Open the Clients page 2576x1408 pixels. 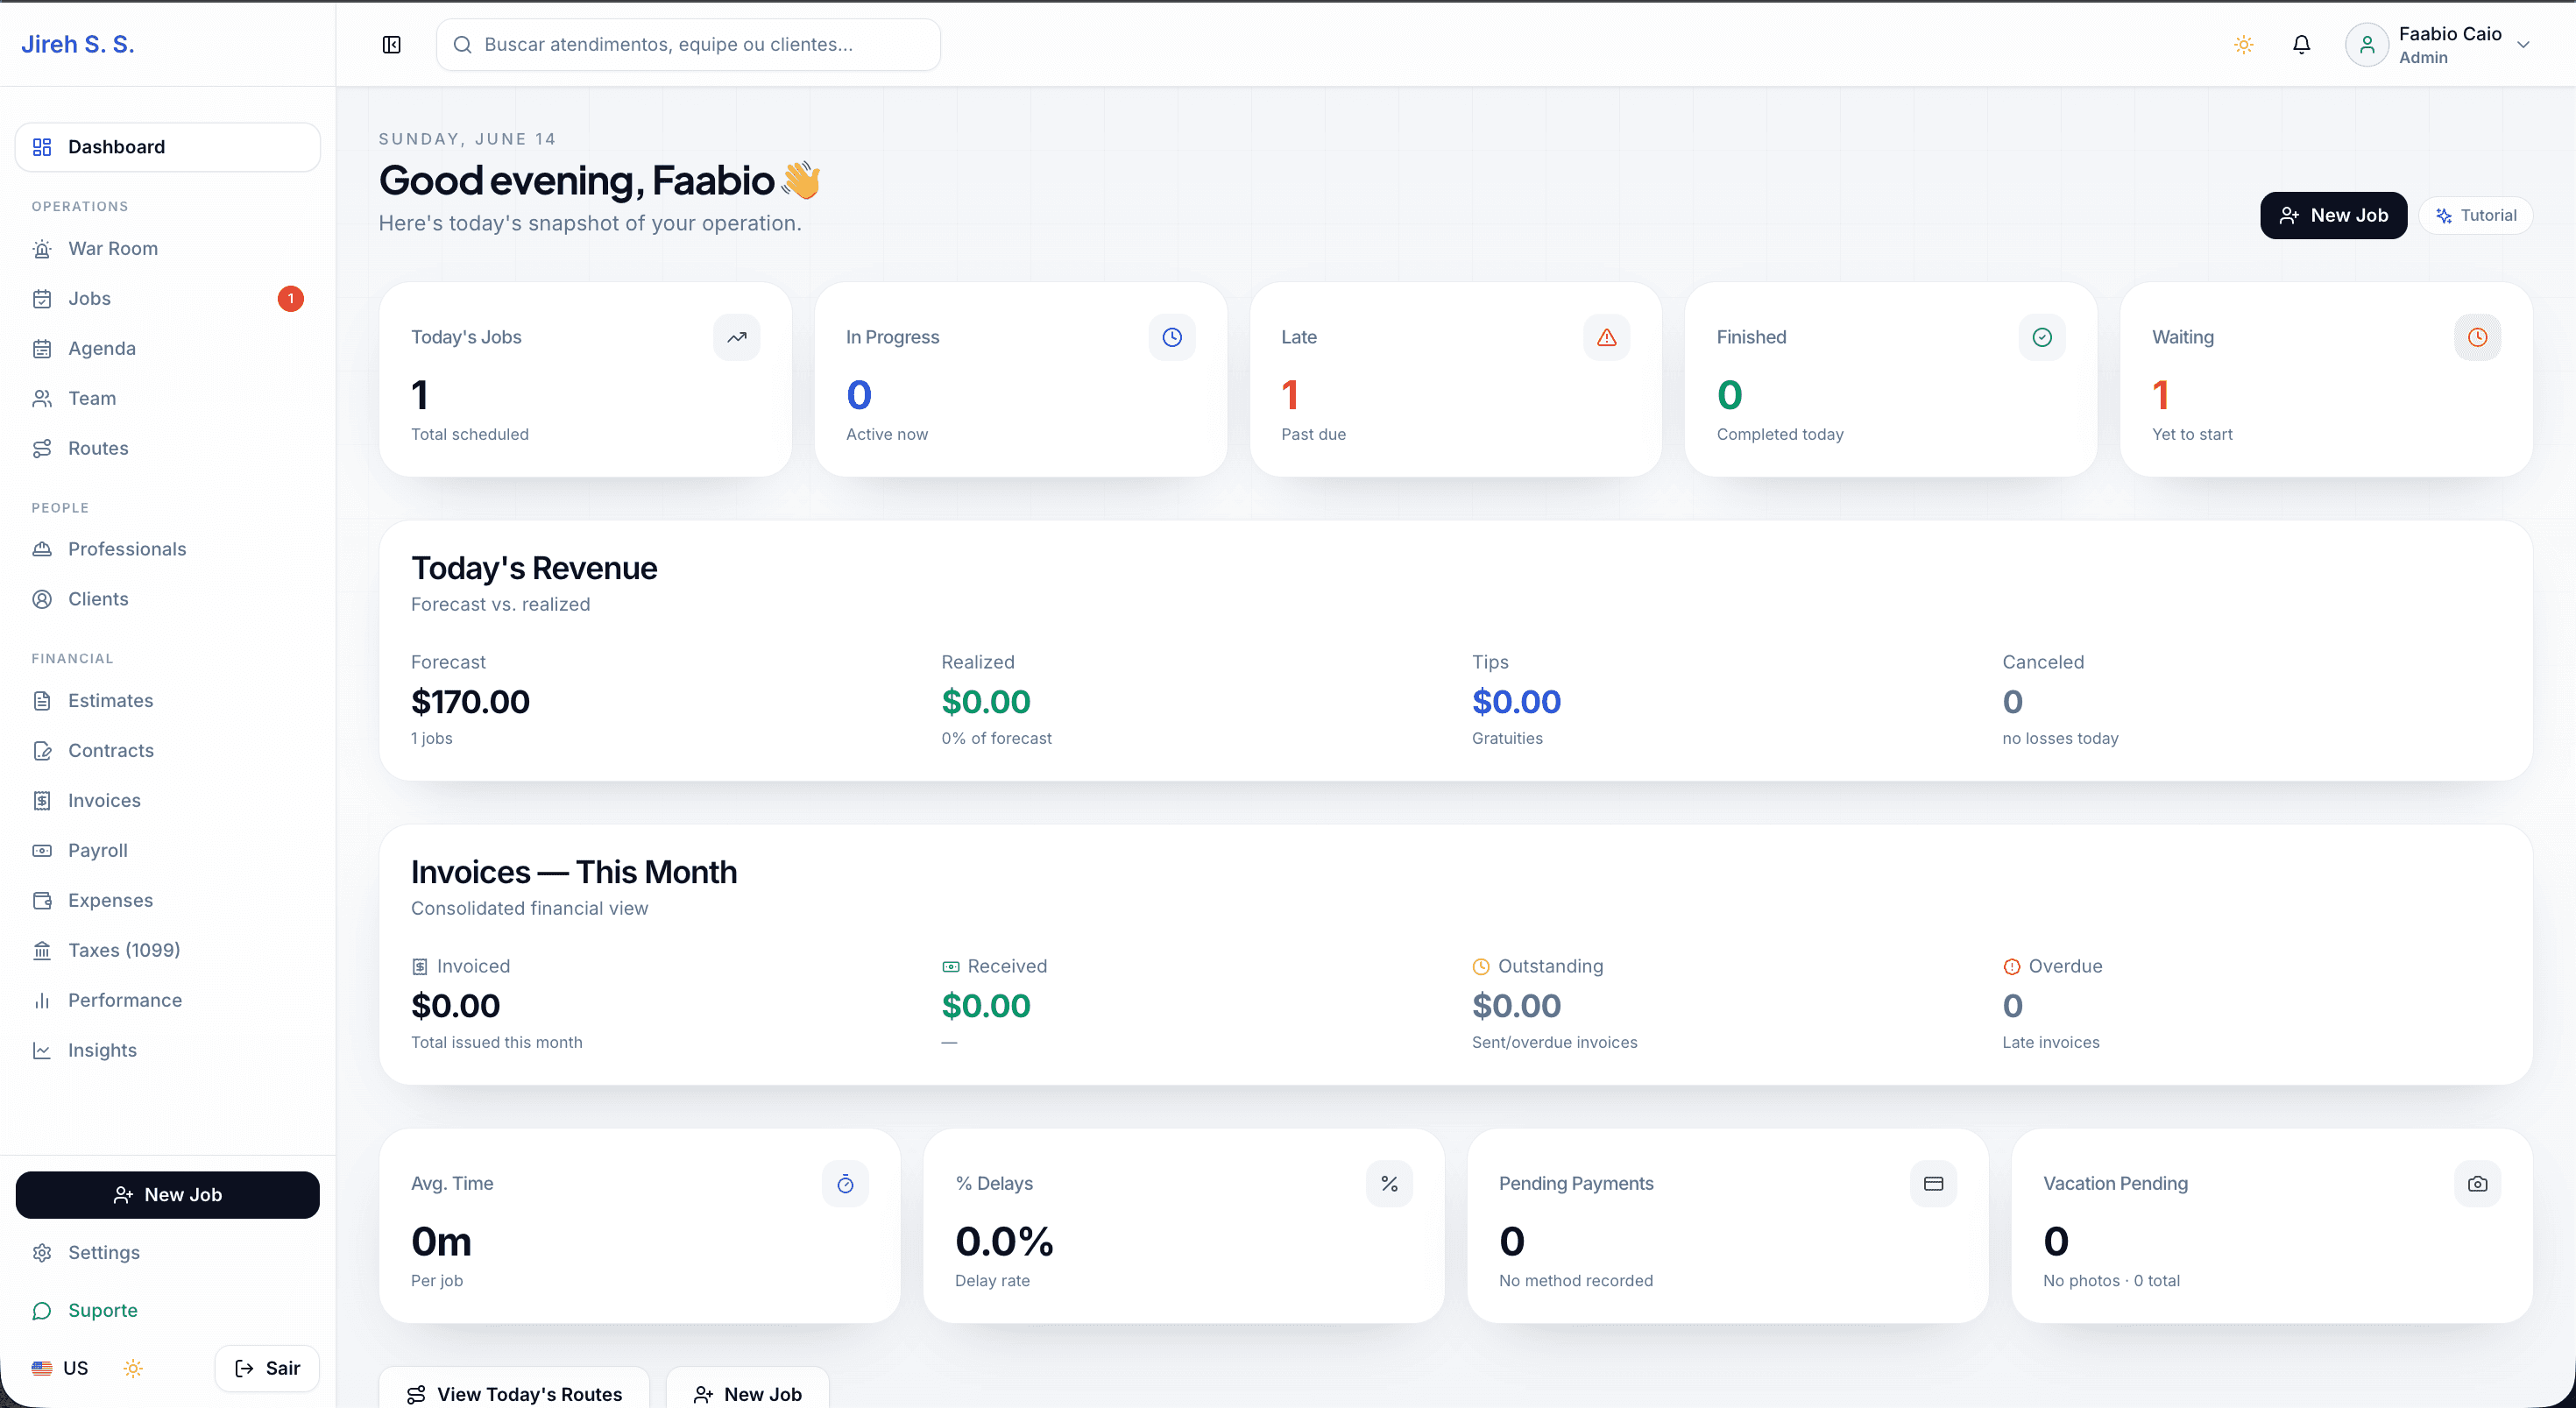point(168,599)
